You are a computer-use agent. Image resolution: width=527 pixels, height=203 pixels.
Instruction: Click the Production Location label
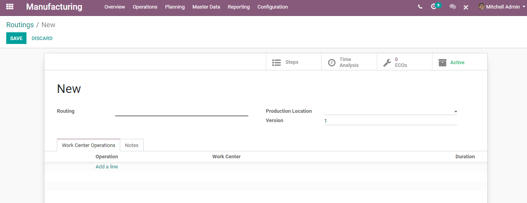(x=289, y=111)
